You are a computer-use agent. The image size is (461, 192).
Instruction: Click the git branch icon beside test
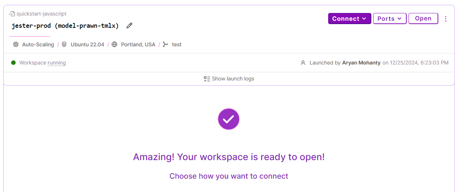[x=166, y=44]
